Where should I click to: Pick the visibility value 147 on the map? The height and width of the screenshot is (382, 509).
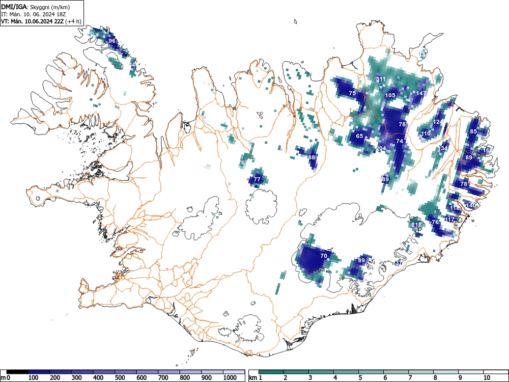(x=421, y=93)
